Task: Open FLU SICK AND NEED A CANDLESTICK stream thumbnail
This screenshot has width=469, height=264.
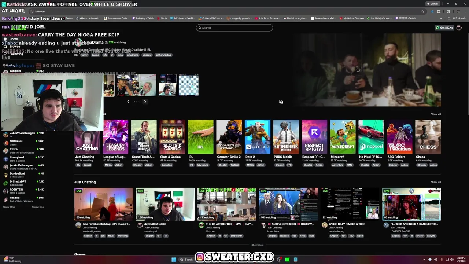Action: 411,204
